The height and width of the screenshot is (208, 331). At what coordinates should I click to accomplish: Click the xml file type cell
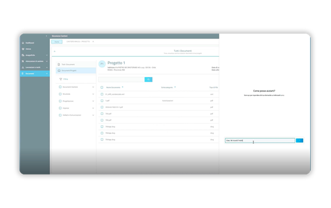point(211,94)
